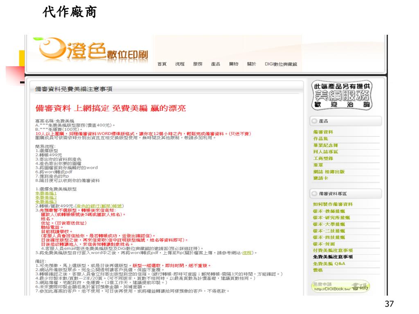Screen dimensions: 419x314
Task: Open the 免費美編2 template link
Action: click(x=46, y=197)
